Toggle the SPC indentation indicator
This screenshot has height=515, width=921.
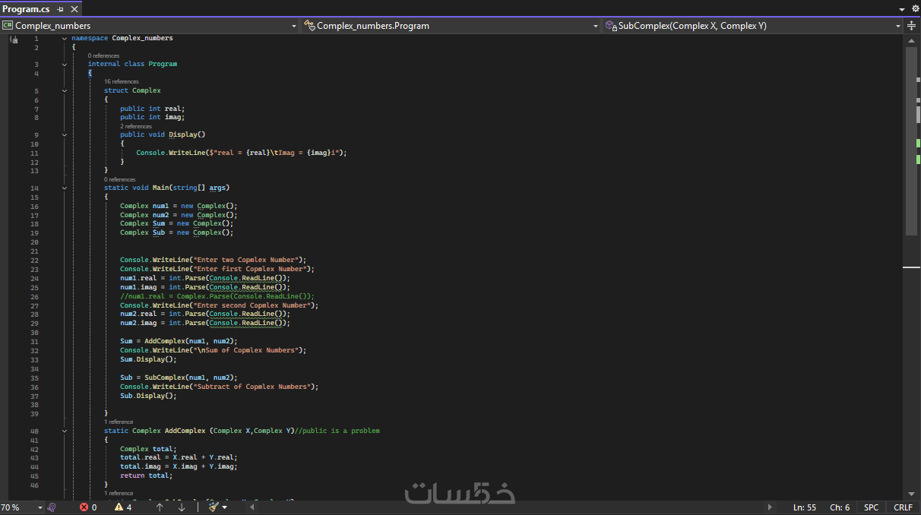[x=871, y=507]
